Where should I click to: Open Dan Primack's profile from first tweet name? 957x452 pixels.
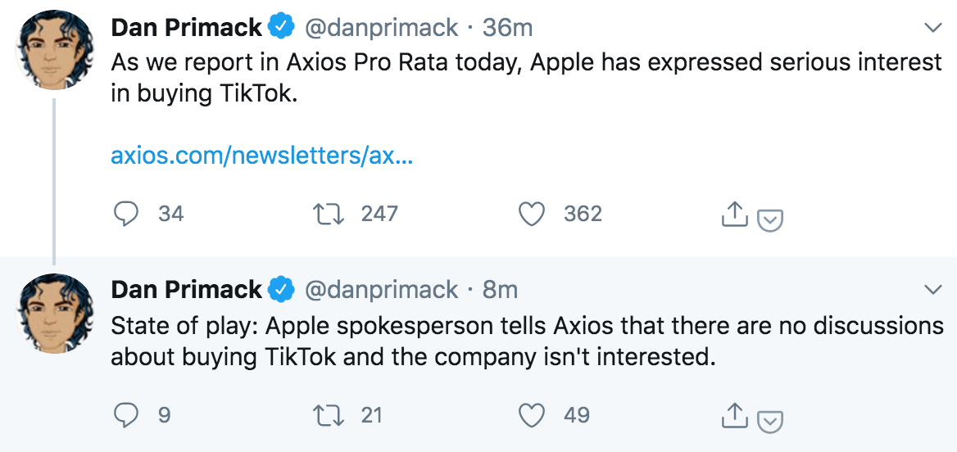click(x=186, y=28)
